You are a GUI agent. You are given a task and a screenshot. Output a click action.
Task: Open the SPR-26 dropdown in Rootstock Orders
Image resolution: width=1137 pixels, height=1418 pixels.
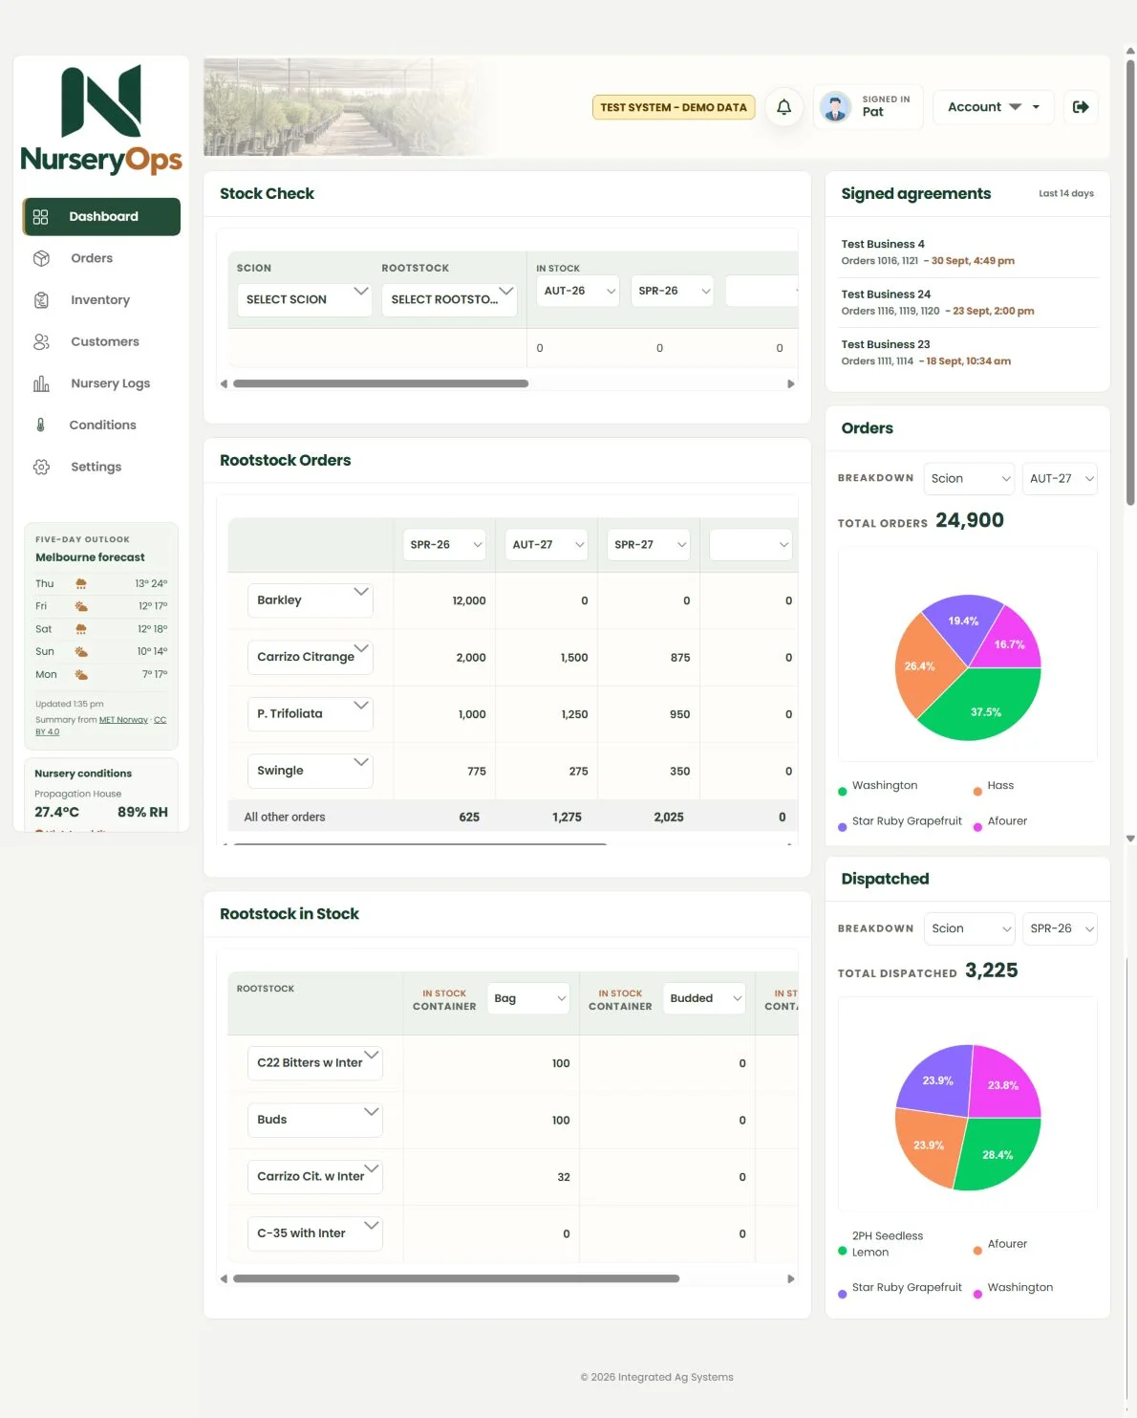pos(444,544)
